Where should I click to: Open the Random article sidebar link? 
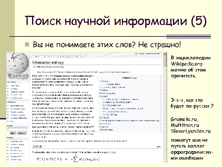[x=16, y=98]
